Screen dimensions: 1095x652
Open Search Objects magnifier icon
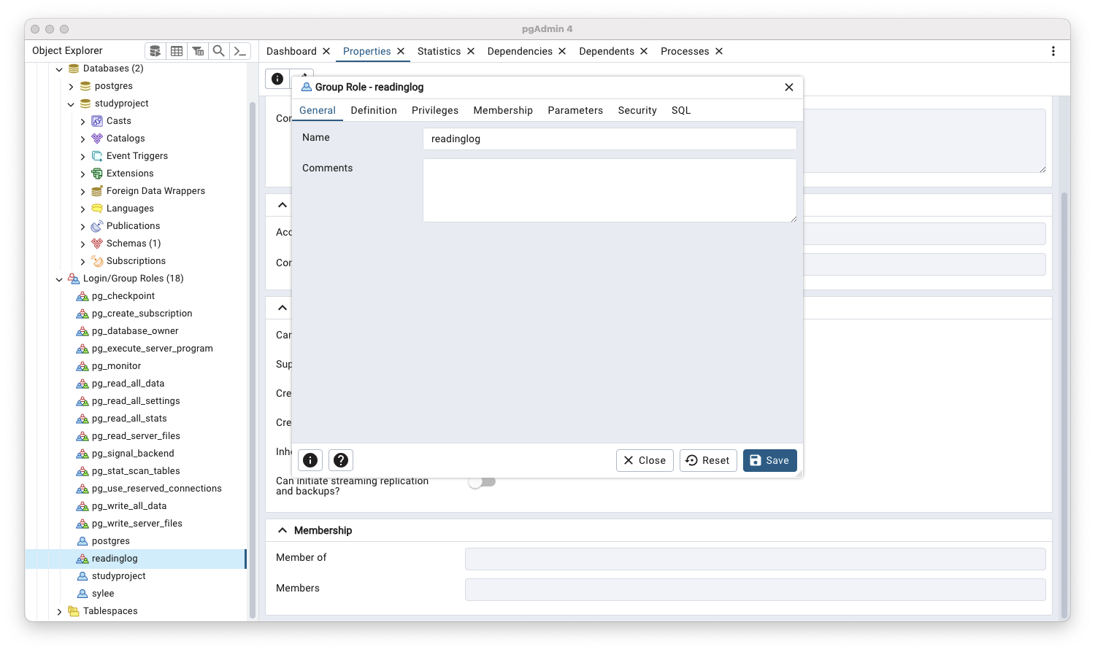tap(218, 51)
